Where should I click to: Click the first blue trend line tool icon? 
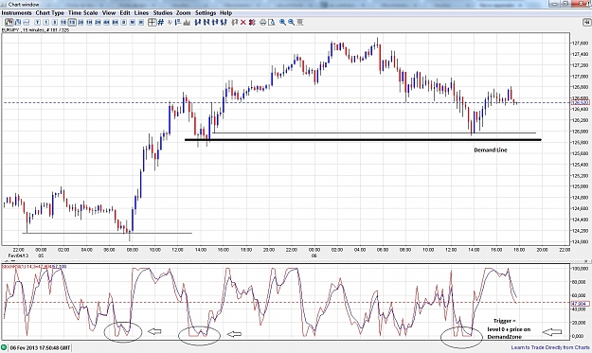[197, 23]
